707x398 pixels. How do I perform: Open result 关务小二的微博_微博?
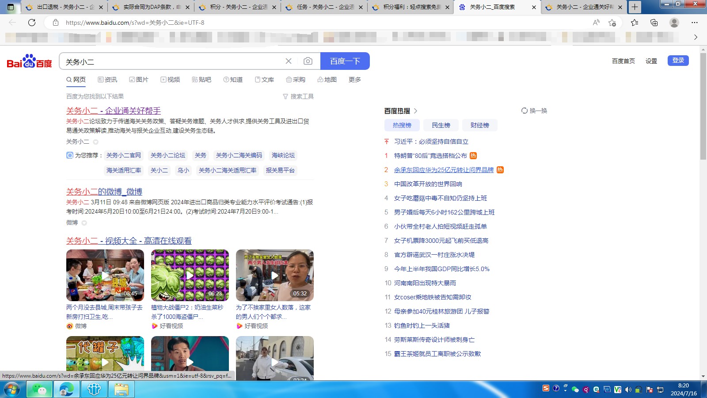tap(104, 191)
